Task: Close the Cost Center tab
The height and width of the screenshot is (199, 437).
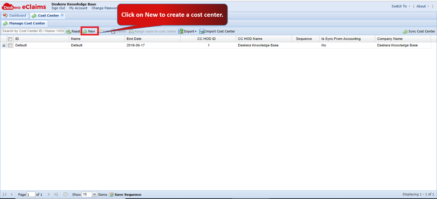Action: [62, 15]
